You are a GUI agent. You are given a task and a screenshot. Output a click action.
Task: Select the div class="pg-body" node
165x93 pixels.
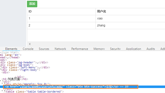[16, 65]
